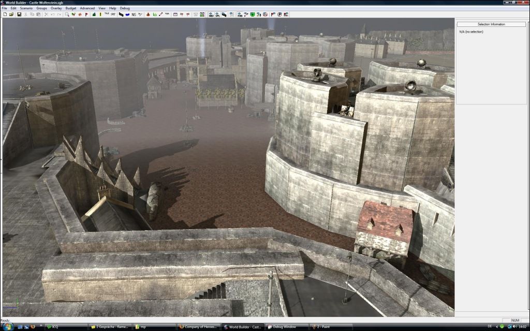Toggle the FOG overlay button
Viewport: 530px width, 331px height.
coord(240,14)
